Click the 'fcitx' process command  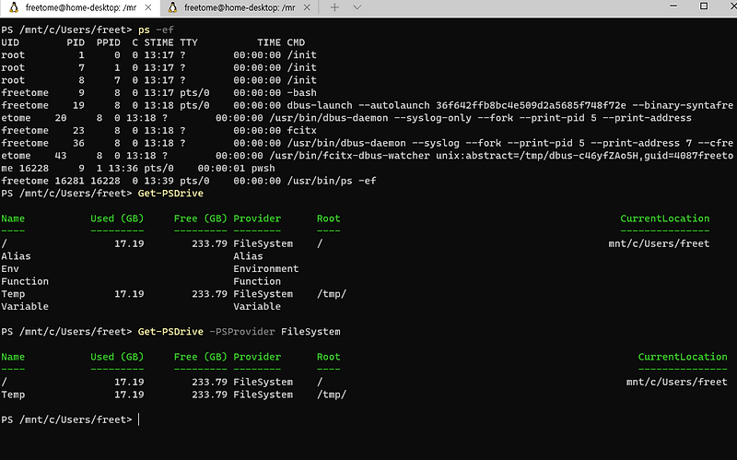302,130
